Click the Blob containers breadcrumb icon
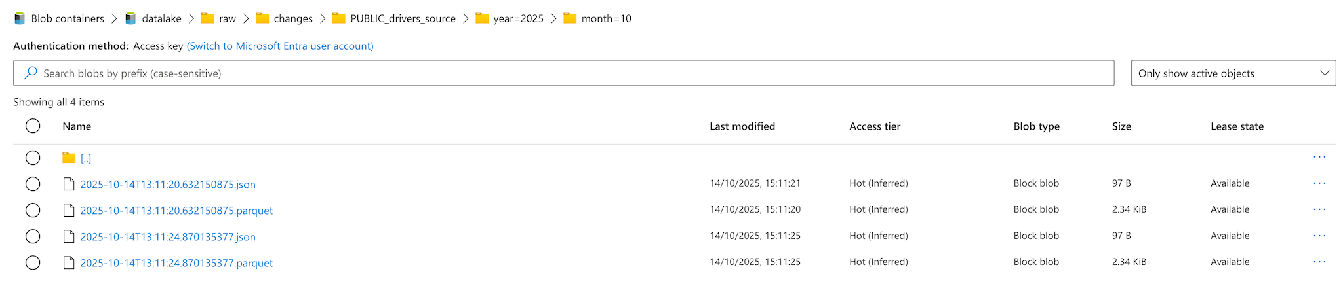1343x286 pixels. pyautogui.click(x=20, y=18)
